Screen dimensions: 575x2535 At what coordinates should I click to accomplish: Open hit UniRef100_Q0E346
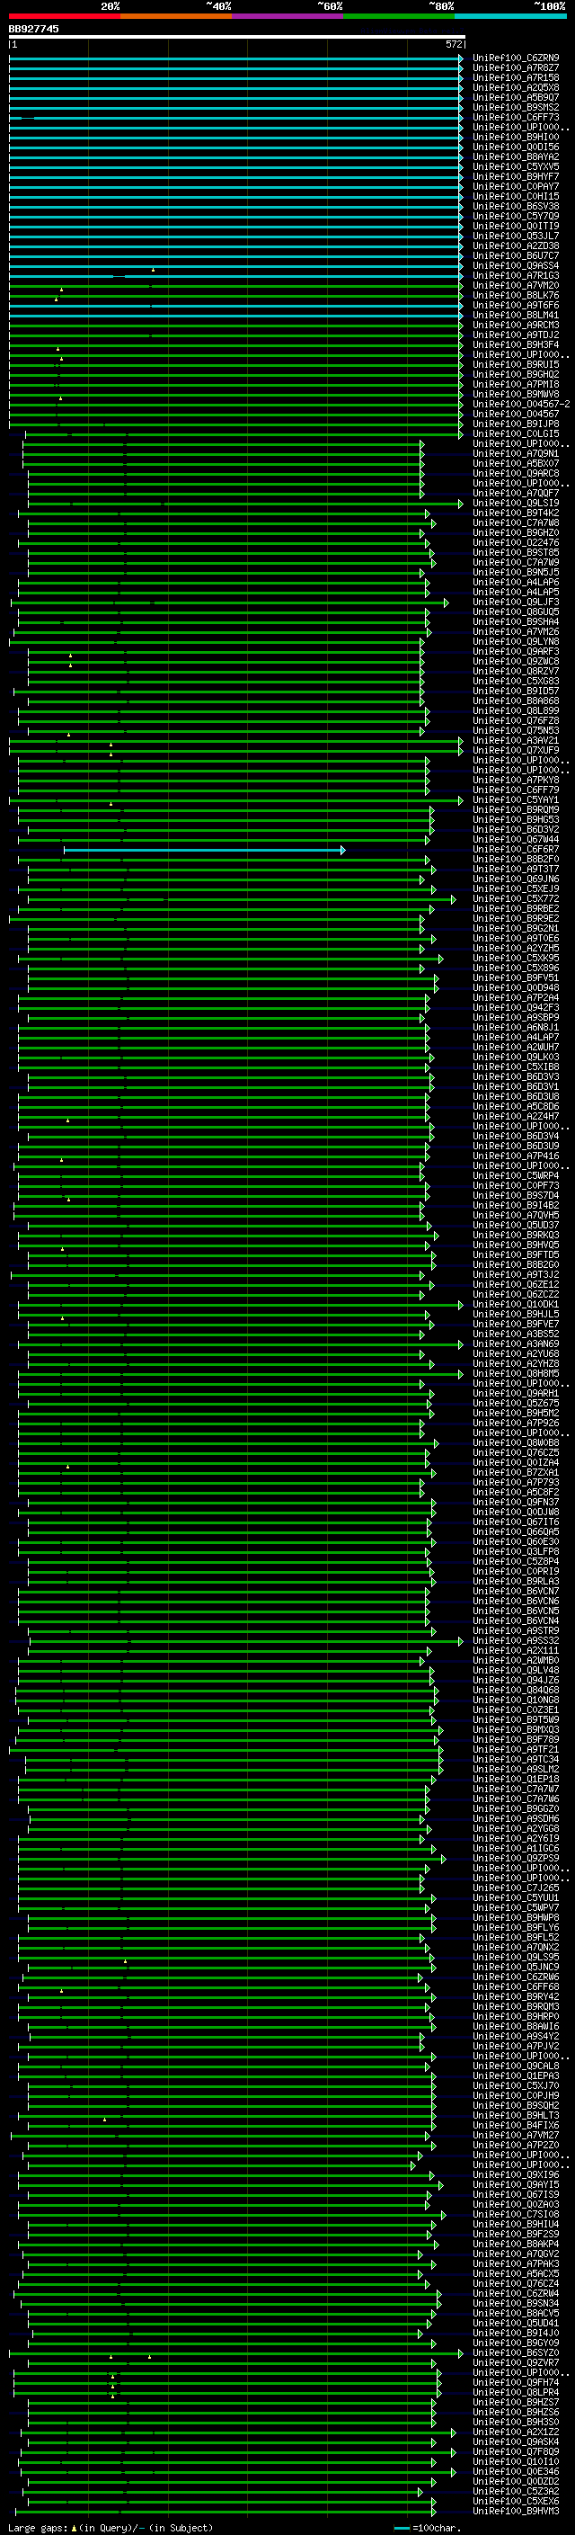point(516,2471)
